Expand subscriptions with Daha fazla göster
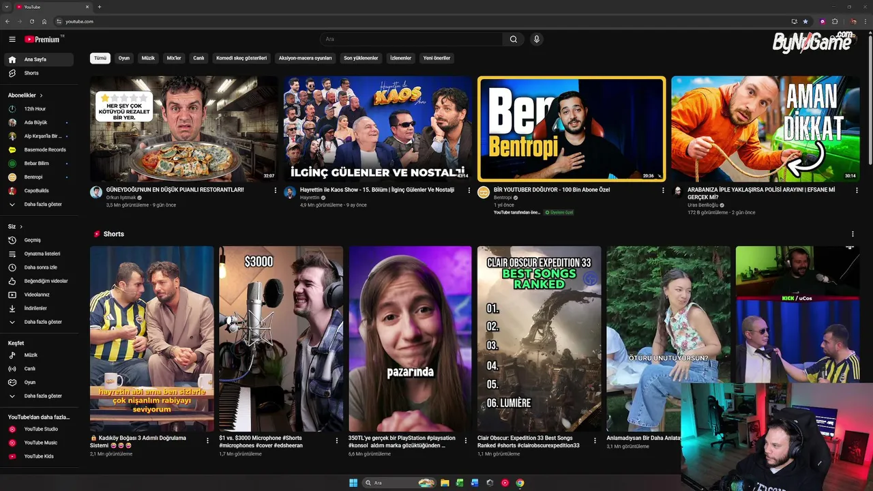This screenshot has height=491, width=873. [38, 204]
